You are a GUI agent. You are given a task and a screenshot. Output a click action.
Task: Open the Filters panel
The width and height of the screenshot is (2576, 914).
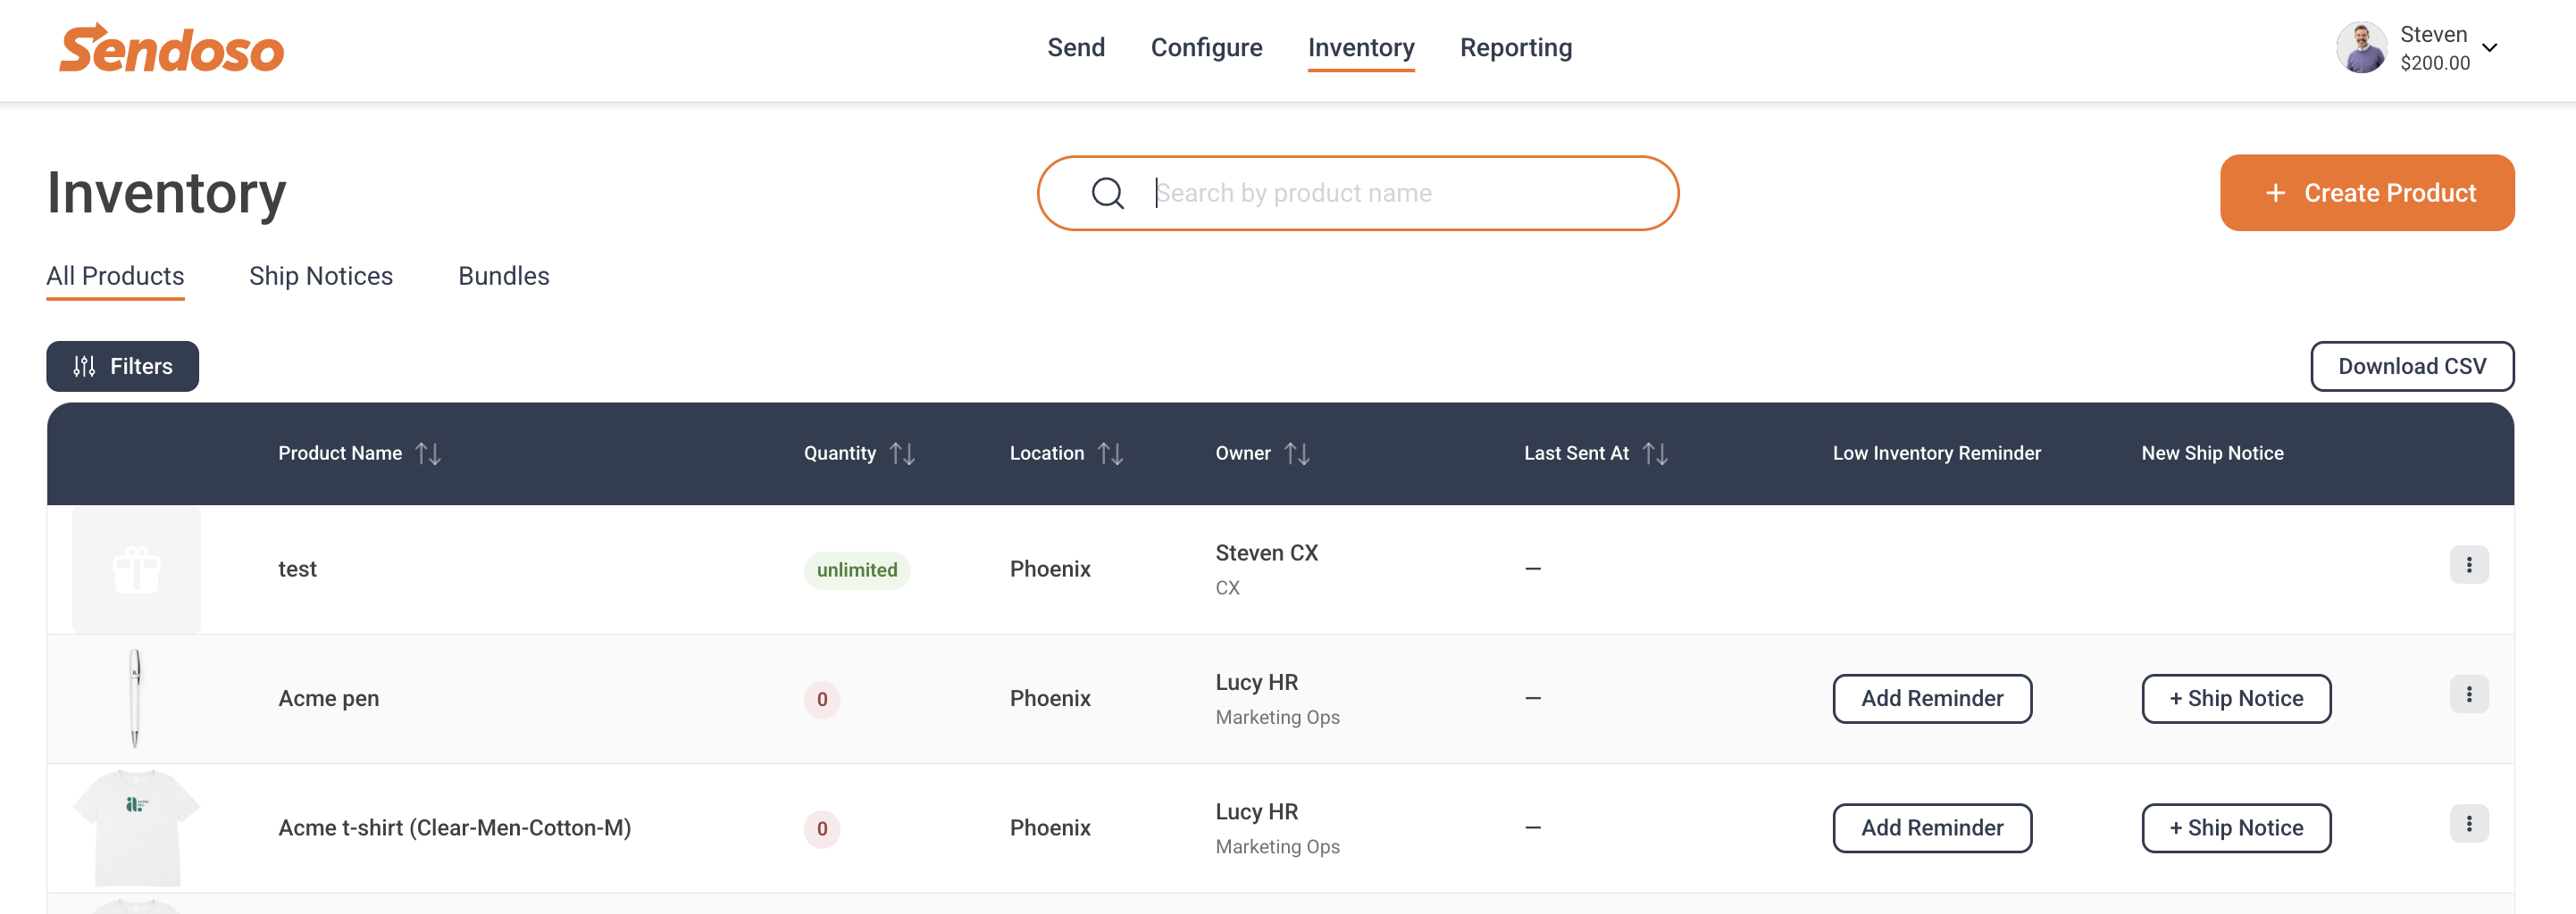122,367
